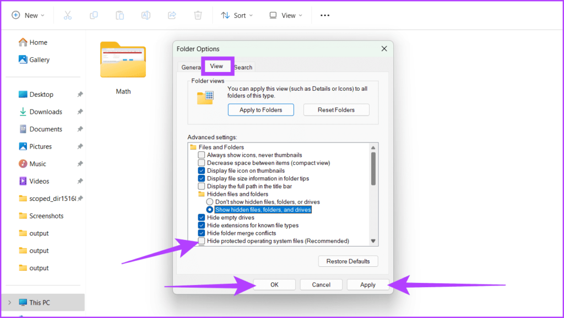Select the Rename icon in the toolbar
564x318 pixels.
click(145, 15)
